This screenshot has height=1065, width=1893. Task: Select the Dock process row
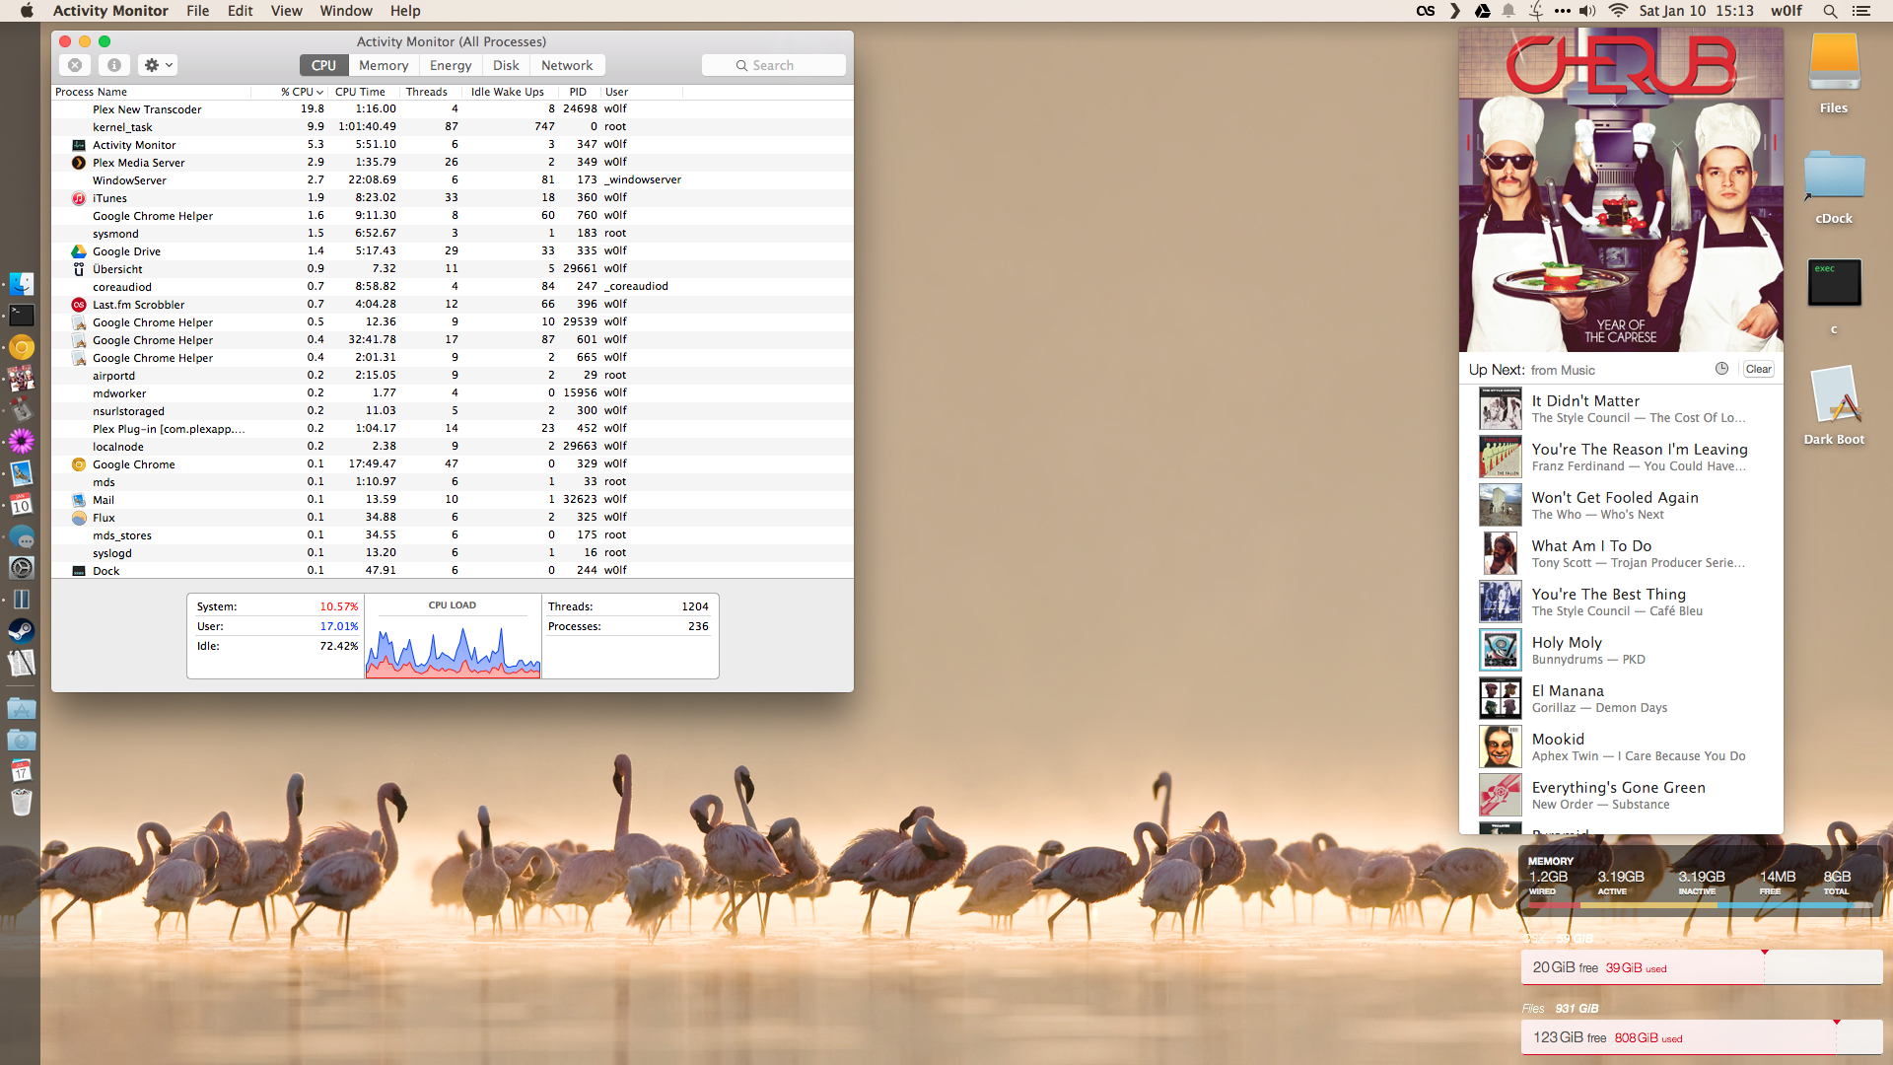coord(453,571)
